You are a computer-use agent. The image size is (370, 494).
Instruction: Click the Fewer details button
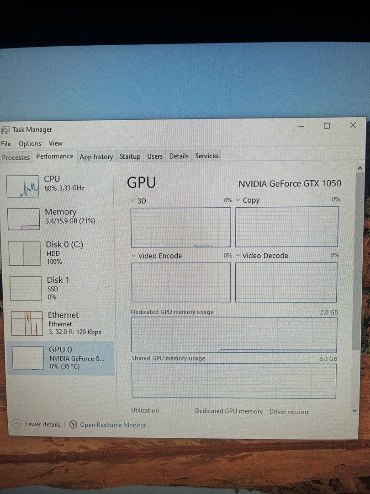coord(37,424)
